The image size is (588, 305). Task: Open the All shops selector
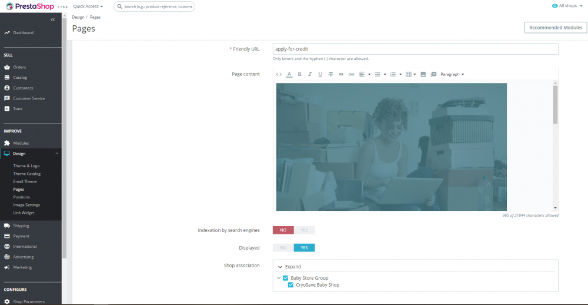(567, 6)
